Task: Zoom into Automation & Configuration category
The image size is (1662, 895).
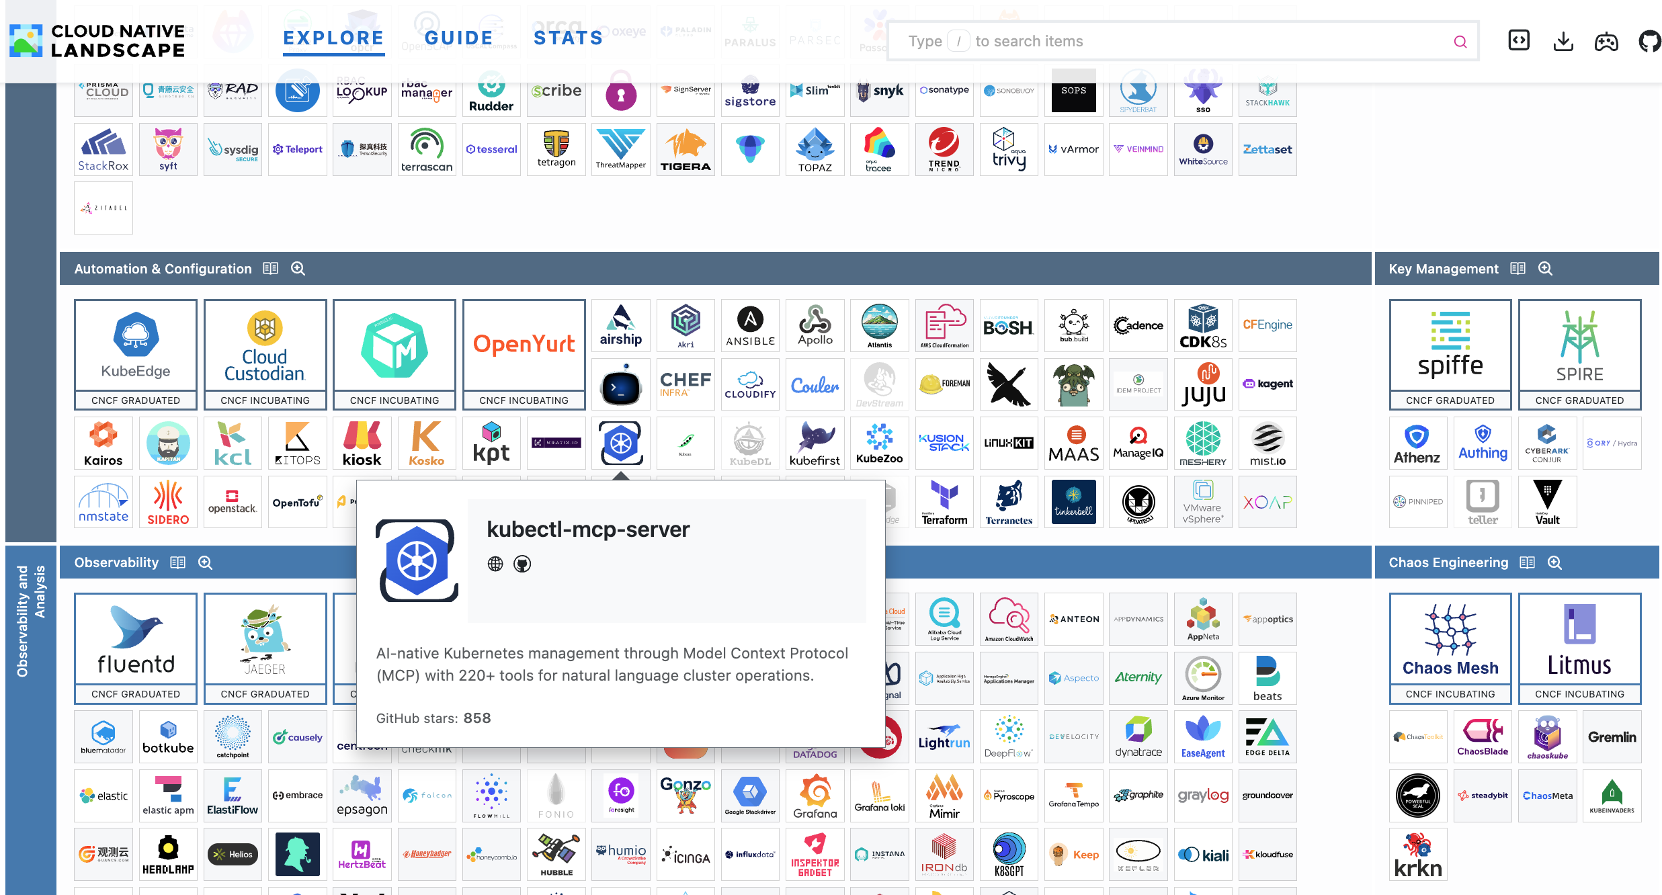Action: coord(298,269)
